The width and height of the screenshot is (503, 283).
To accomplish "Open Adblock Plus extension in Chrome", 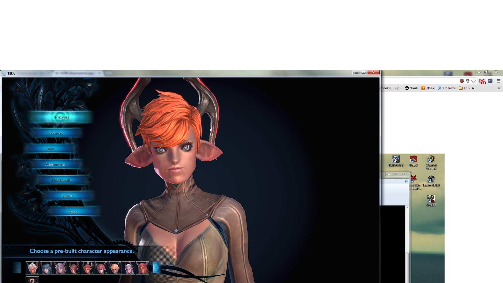I will coord(462,81).
